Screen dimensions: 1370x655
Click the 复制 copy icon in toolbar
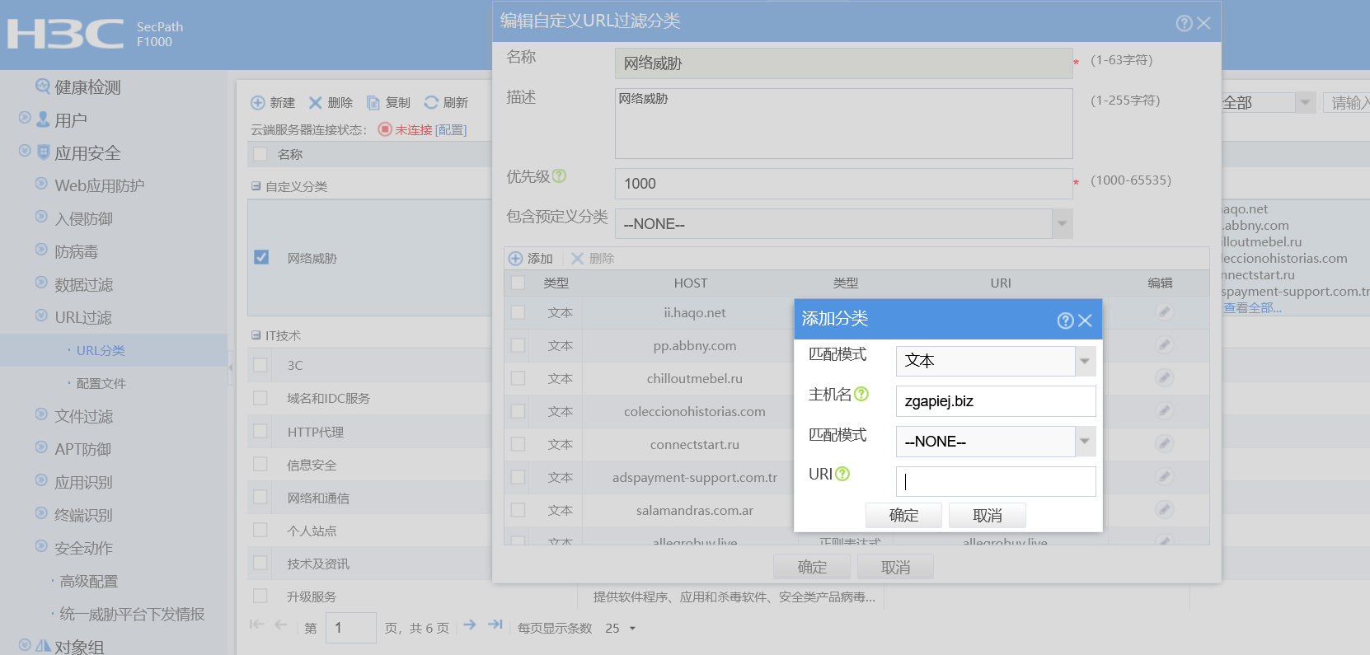tap(373, 102)
